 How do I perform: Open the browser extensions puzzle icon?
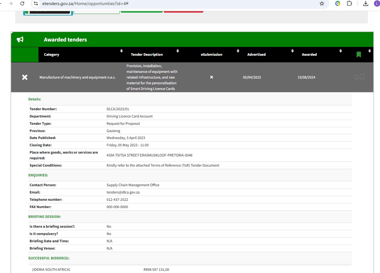tap(349, 3)
